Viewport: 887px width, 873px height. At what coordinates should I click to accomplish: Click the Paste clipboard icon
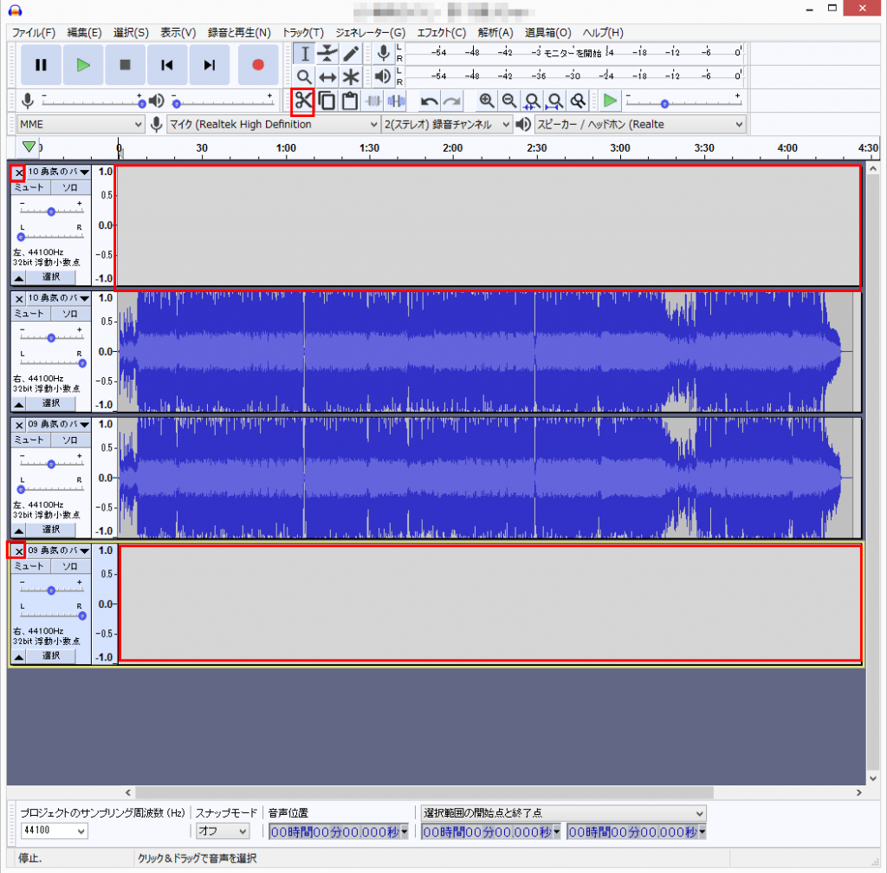(350, 101)
